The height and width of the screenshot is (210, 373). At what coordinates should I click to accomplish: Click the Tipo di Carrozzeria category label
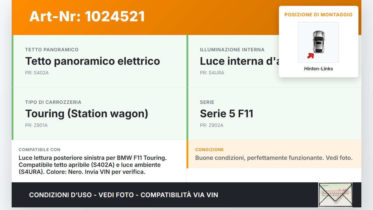pyautogui.click(x=53, y=102)
